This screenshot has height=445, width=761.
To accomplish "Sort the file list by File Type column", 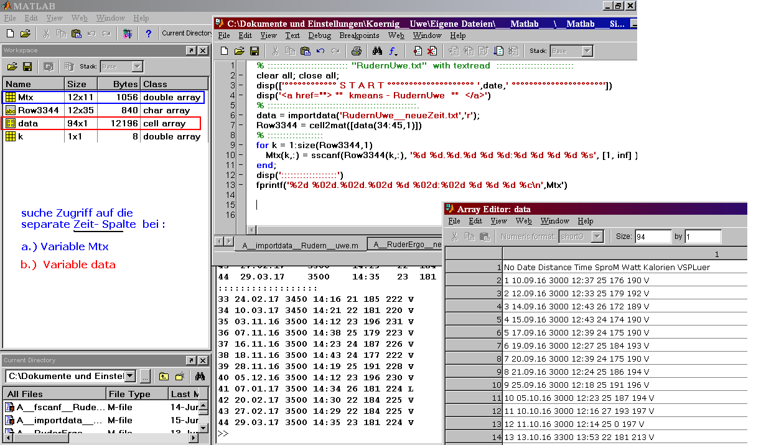I will coord(129,394).
